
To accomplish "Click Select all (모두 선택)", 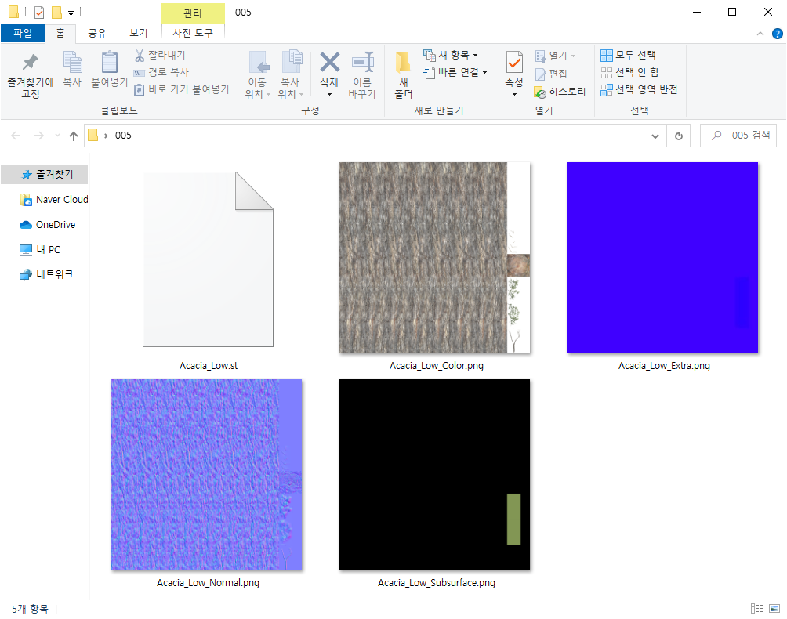I will [629, 55].
